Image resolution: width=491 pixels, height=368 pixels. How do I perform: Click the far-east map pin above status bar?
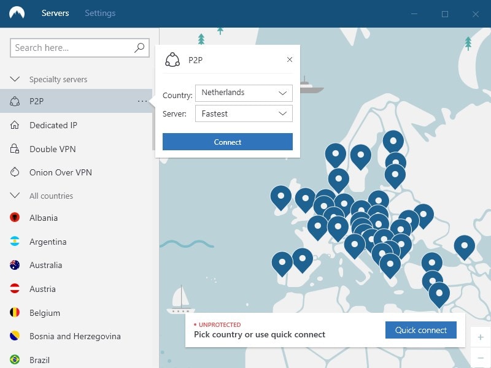click(x=465, y=247)
